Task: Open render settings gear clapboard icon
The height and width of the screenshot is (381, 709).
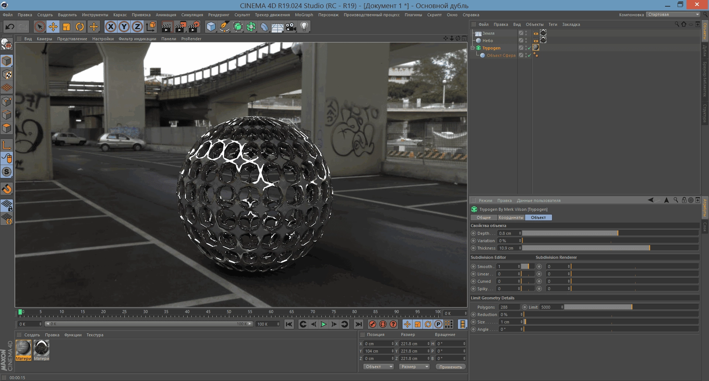Action: [x=194, y=27]
